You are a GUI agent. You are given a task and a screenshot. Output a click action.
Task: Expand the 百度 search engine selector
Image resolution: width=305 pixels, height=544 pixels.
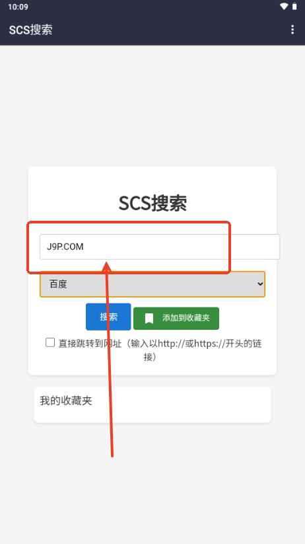(x=152, y=284)
